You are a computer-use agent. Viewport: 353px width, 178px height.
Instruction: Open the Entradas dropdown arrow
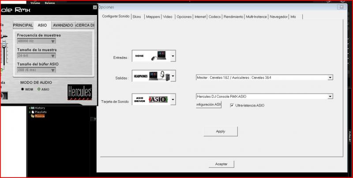173,56
